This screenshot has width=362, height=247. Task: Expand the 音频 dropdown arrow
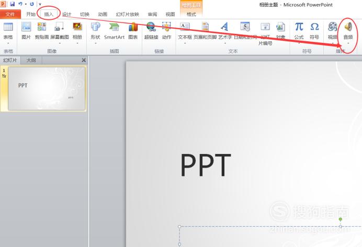[x=348, y=43]
